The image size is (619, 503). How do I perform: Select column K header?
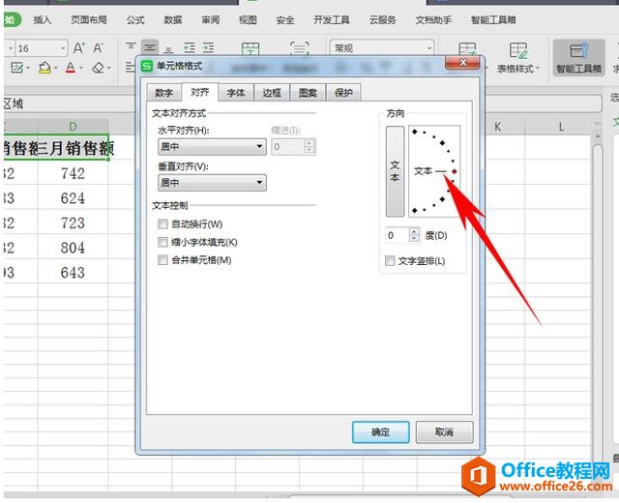497,127
